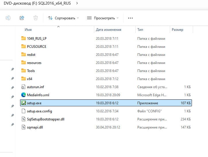This screenshot has height=157, width=208.
Task: Select the resources folder name
Action: (34, 63)
